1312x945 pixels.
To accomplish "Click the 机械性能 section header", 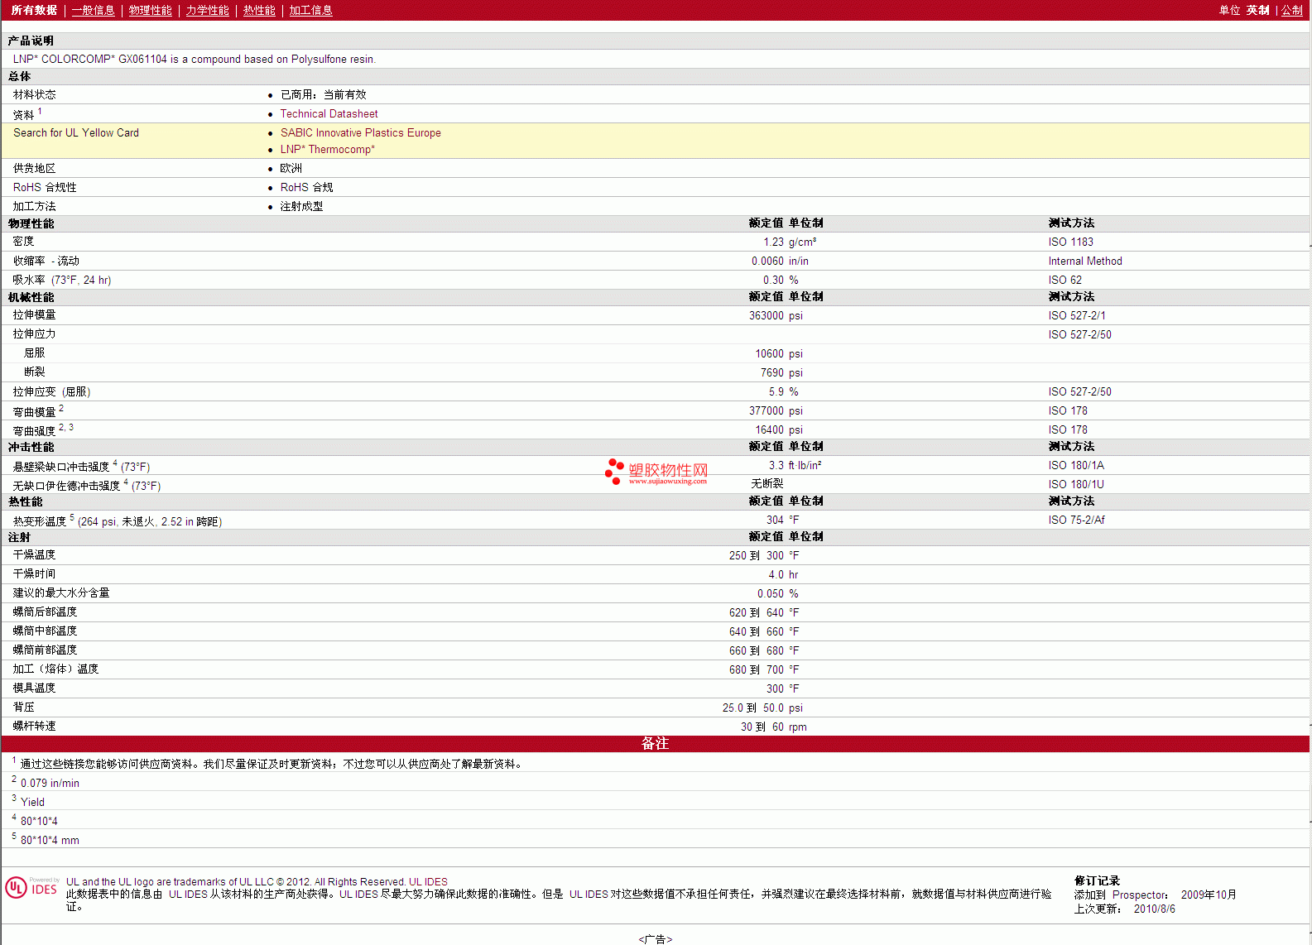I will [x=31, y=298].
